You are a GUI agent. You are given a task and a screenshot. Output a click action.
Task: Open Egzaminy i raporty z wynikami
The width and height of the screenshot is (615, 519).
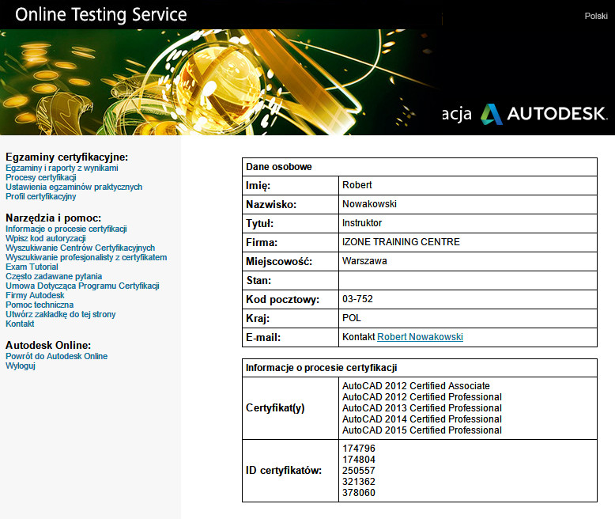[x=62, y=168]
